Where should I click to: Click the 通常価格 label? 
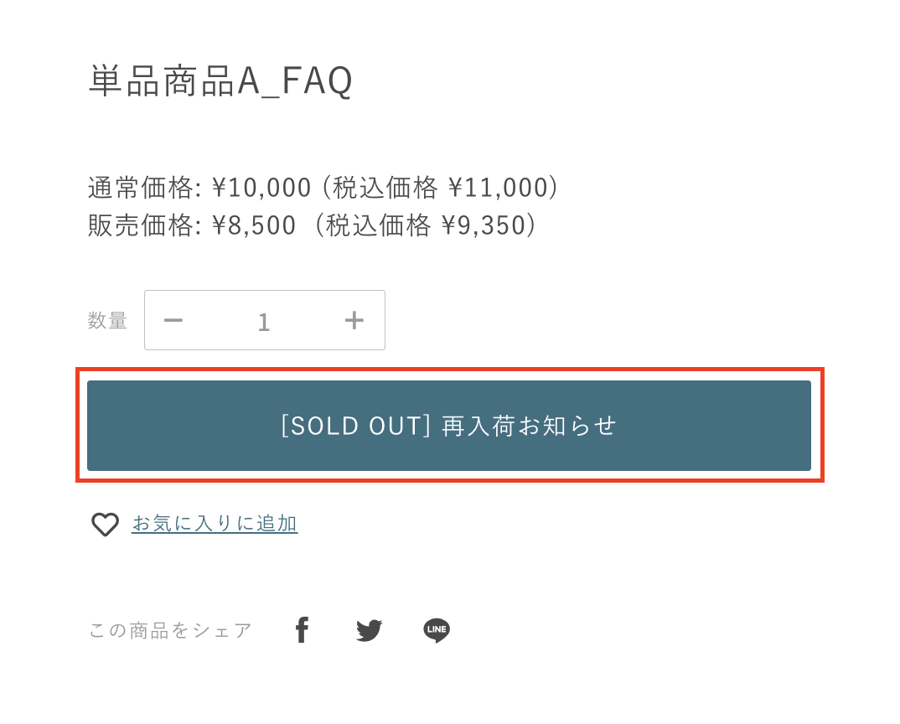140,188
